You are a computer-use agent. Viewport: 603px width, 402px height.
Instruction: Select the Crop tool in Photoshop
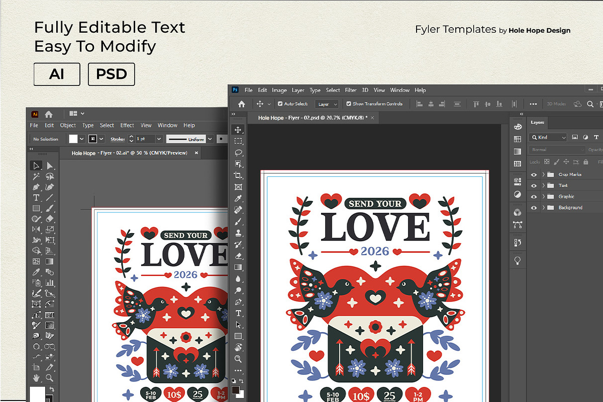point(238,175)
